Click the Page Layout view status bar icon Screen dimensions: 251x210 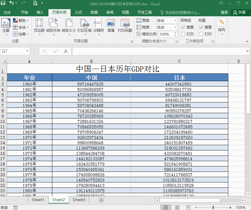click(x=177, y=207)
